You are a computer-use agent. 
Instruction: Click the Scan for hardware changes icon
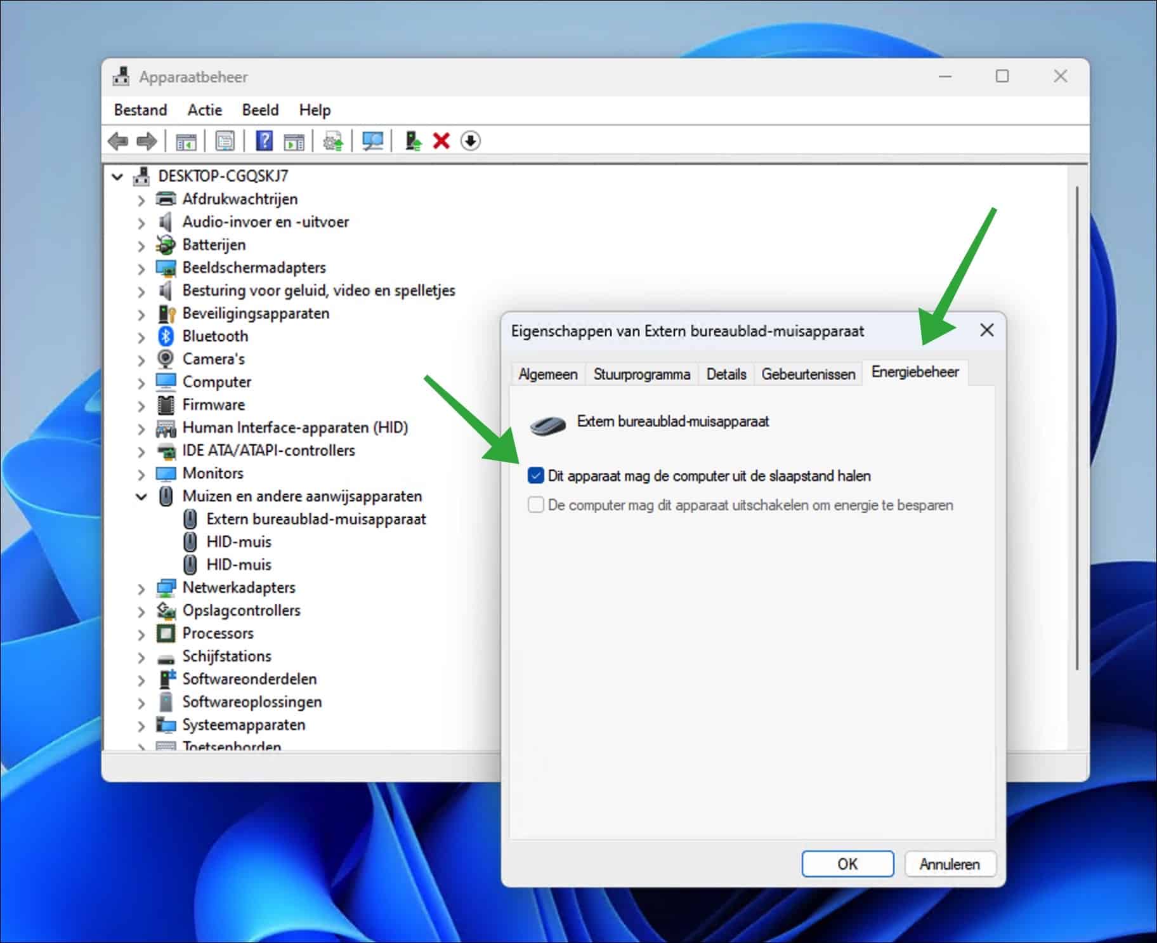[x=373, y=141]
